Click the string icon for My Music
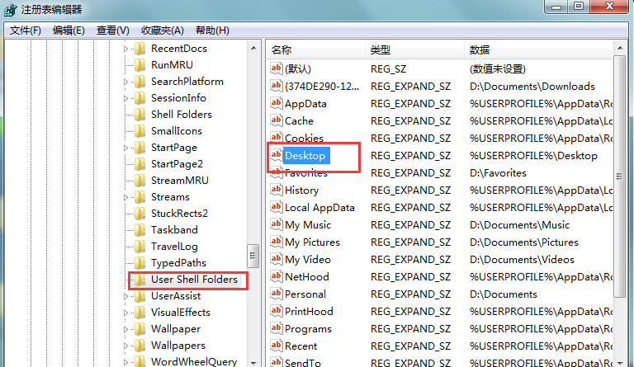This screenshot has height=367, width=634. (277, 224)
